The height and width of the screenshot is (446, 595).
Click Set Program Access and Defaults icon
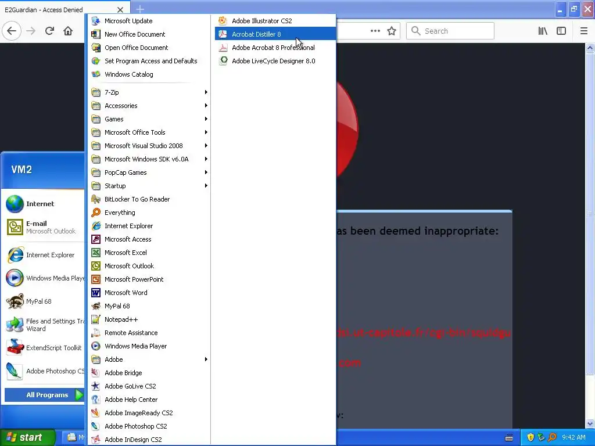click(96, 60)
